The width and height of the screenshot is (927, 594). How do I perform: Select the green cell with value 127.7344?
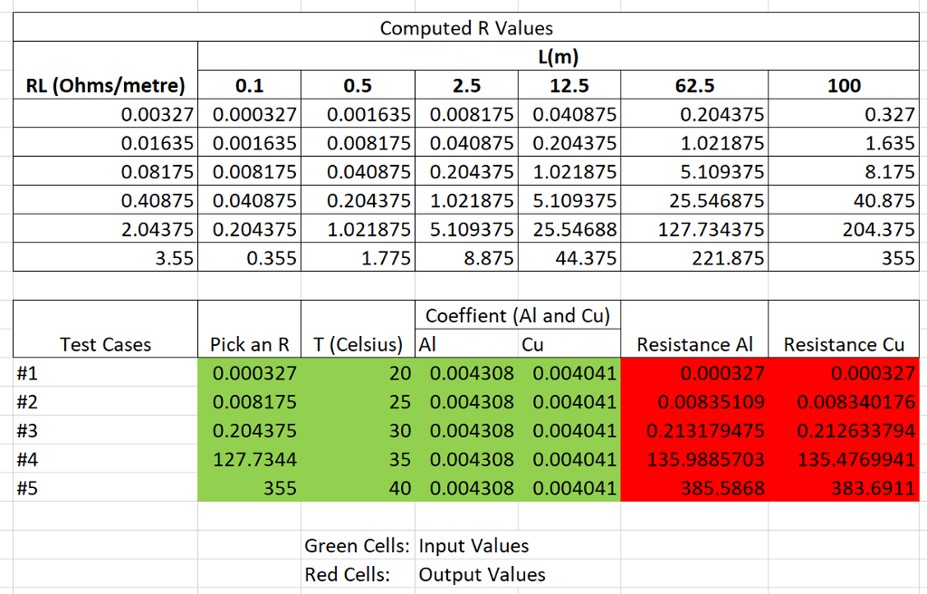click(250, 459)
